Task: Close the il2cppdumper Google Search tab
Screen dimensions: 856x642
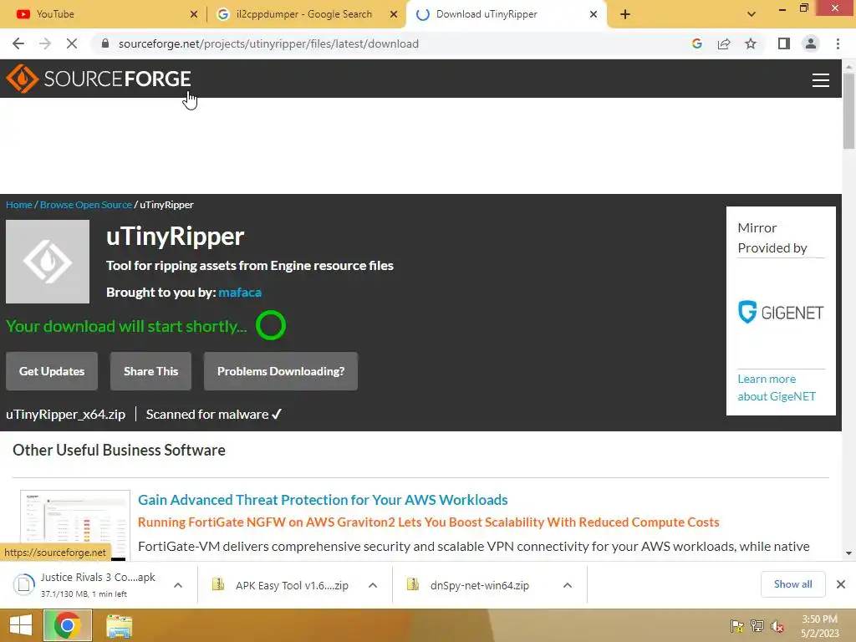Action: 394,14
